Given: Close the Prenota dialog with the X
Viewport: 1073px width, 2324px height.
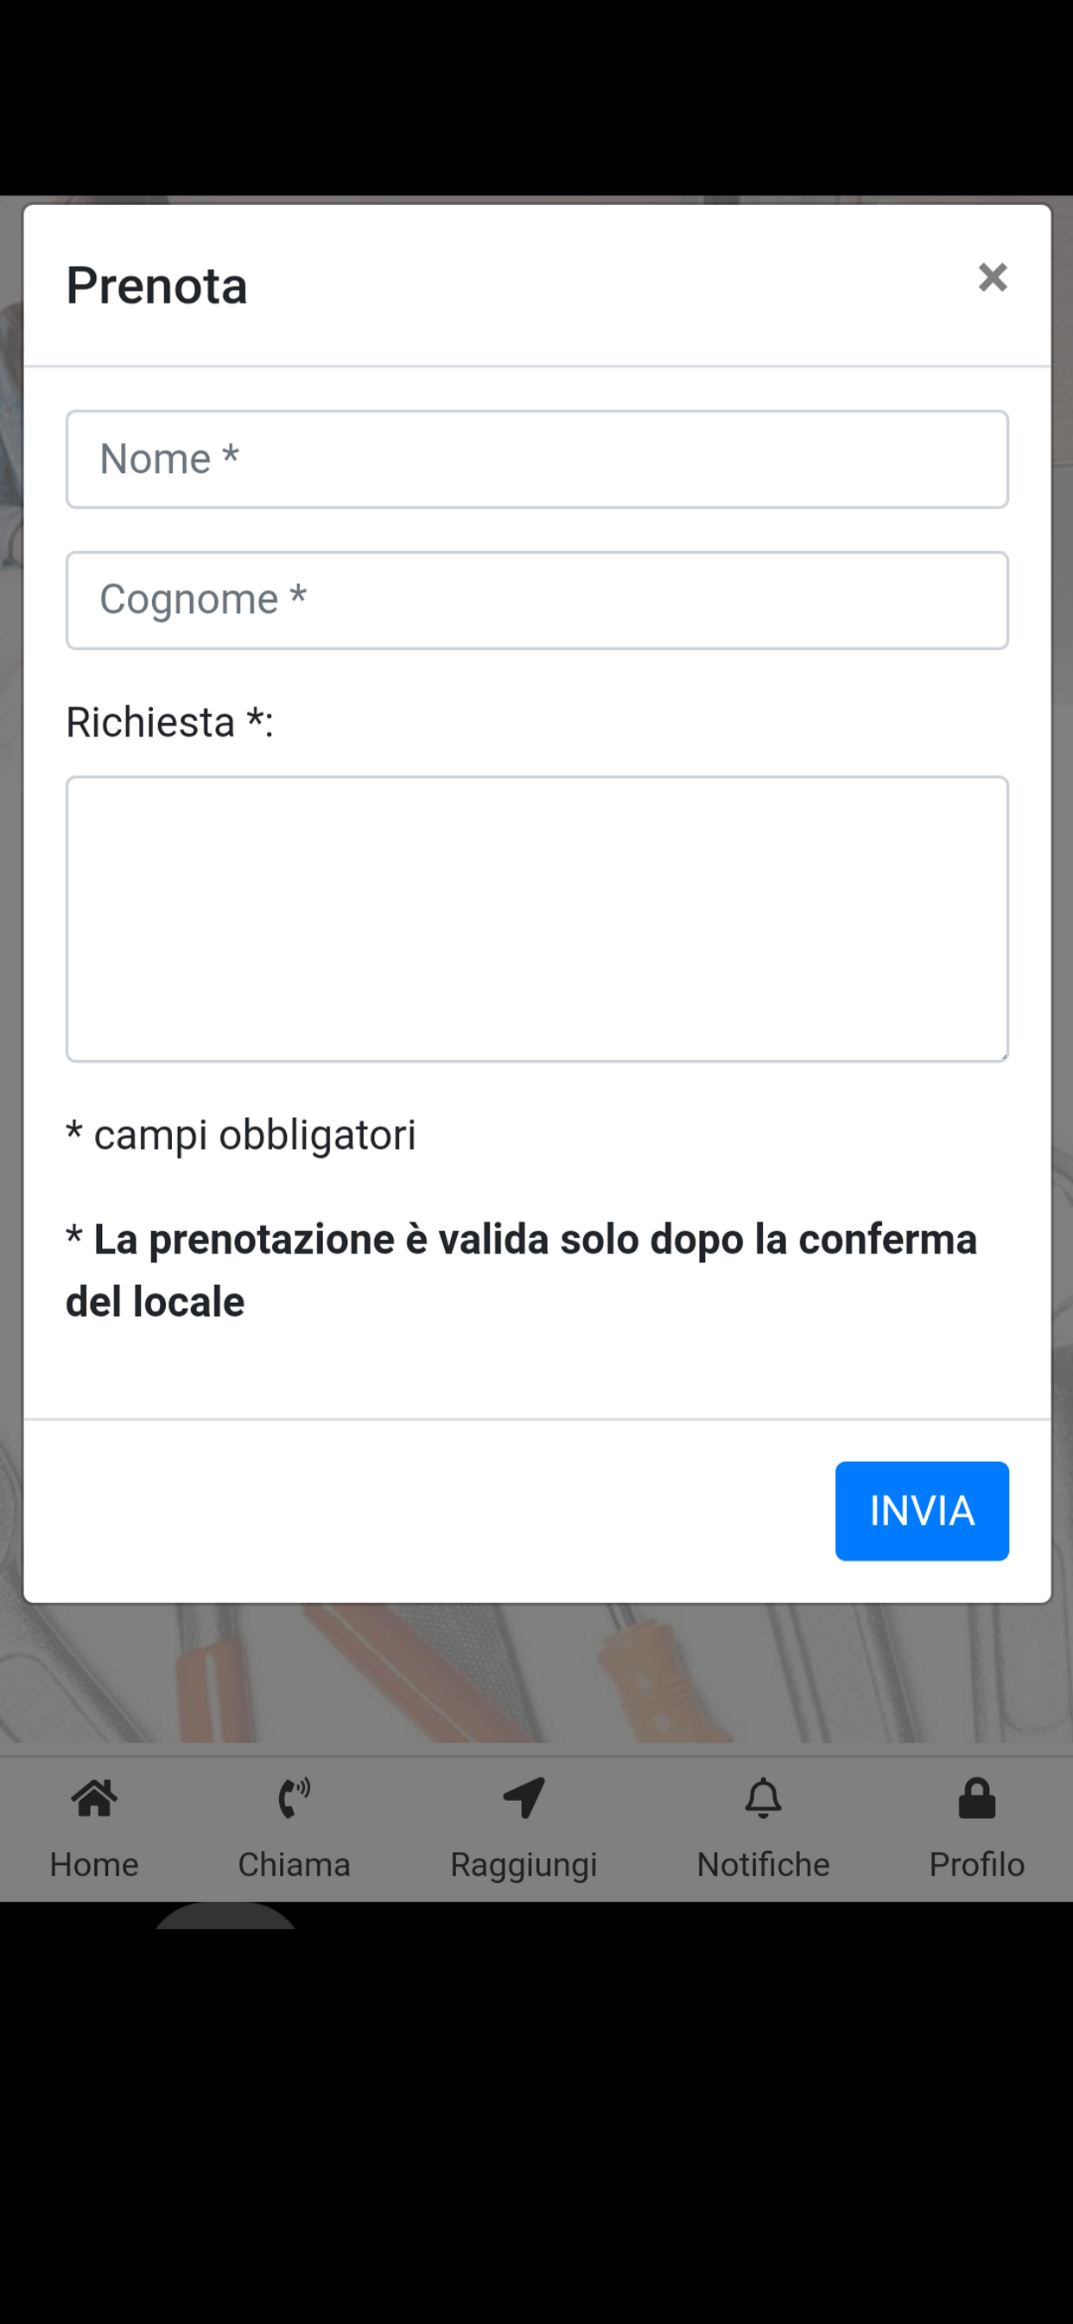Looking at the screenshot, I should [x=993, y=278].
